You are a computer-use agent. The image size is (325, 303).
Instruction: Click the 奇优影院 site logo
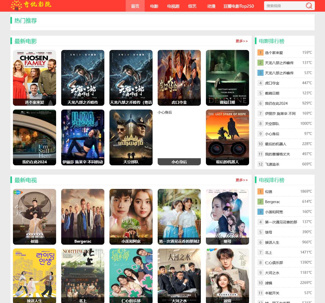[31, 5]
